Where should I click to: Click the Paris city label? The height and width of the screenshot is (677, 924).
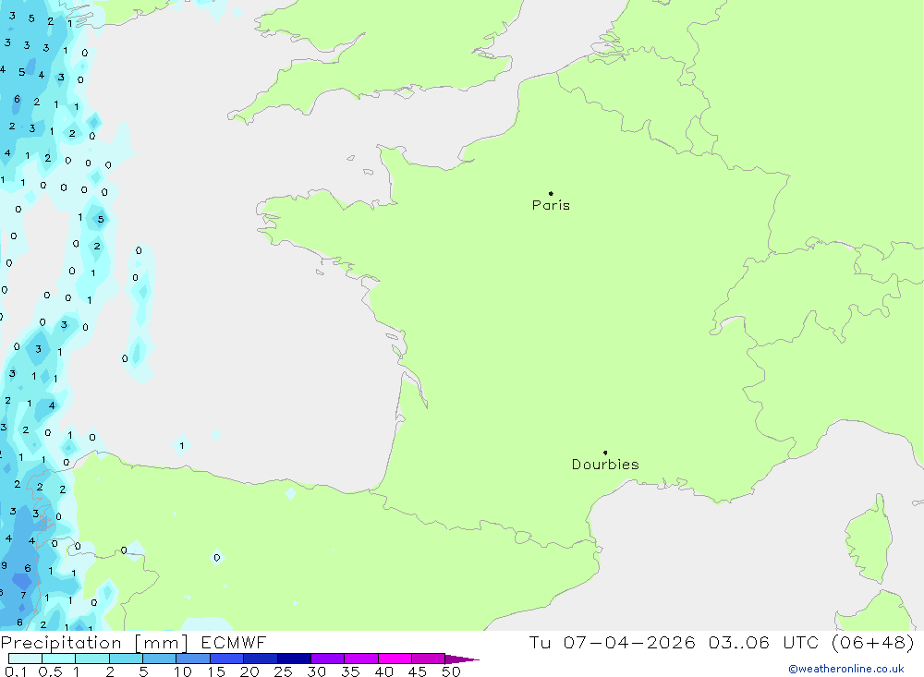tap(551, 205)
